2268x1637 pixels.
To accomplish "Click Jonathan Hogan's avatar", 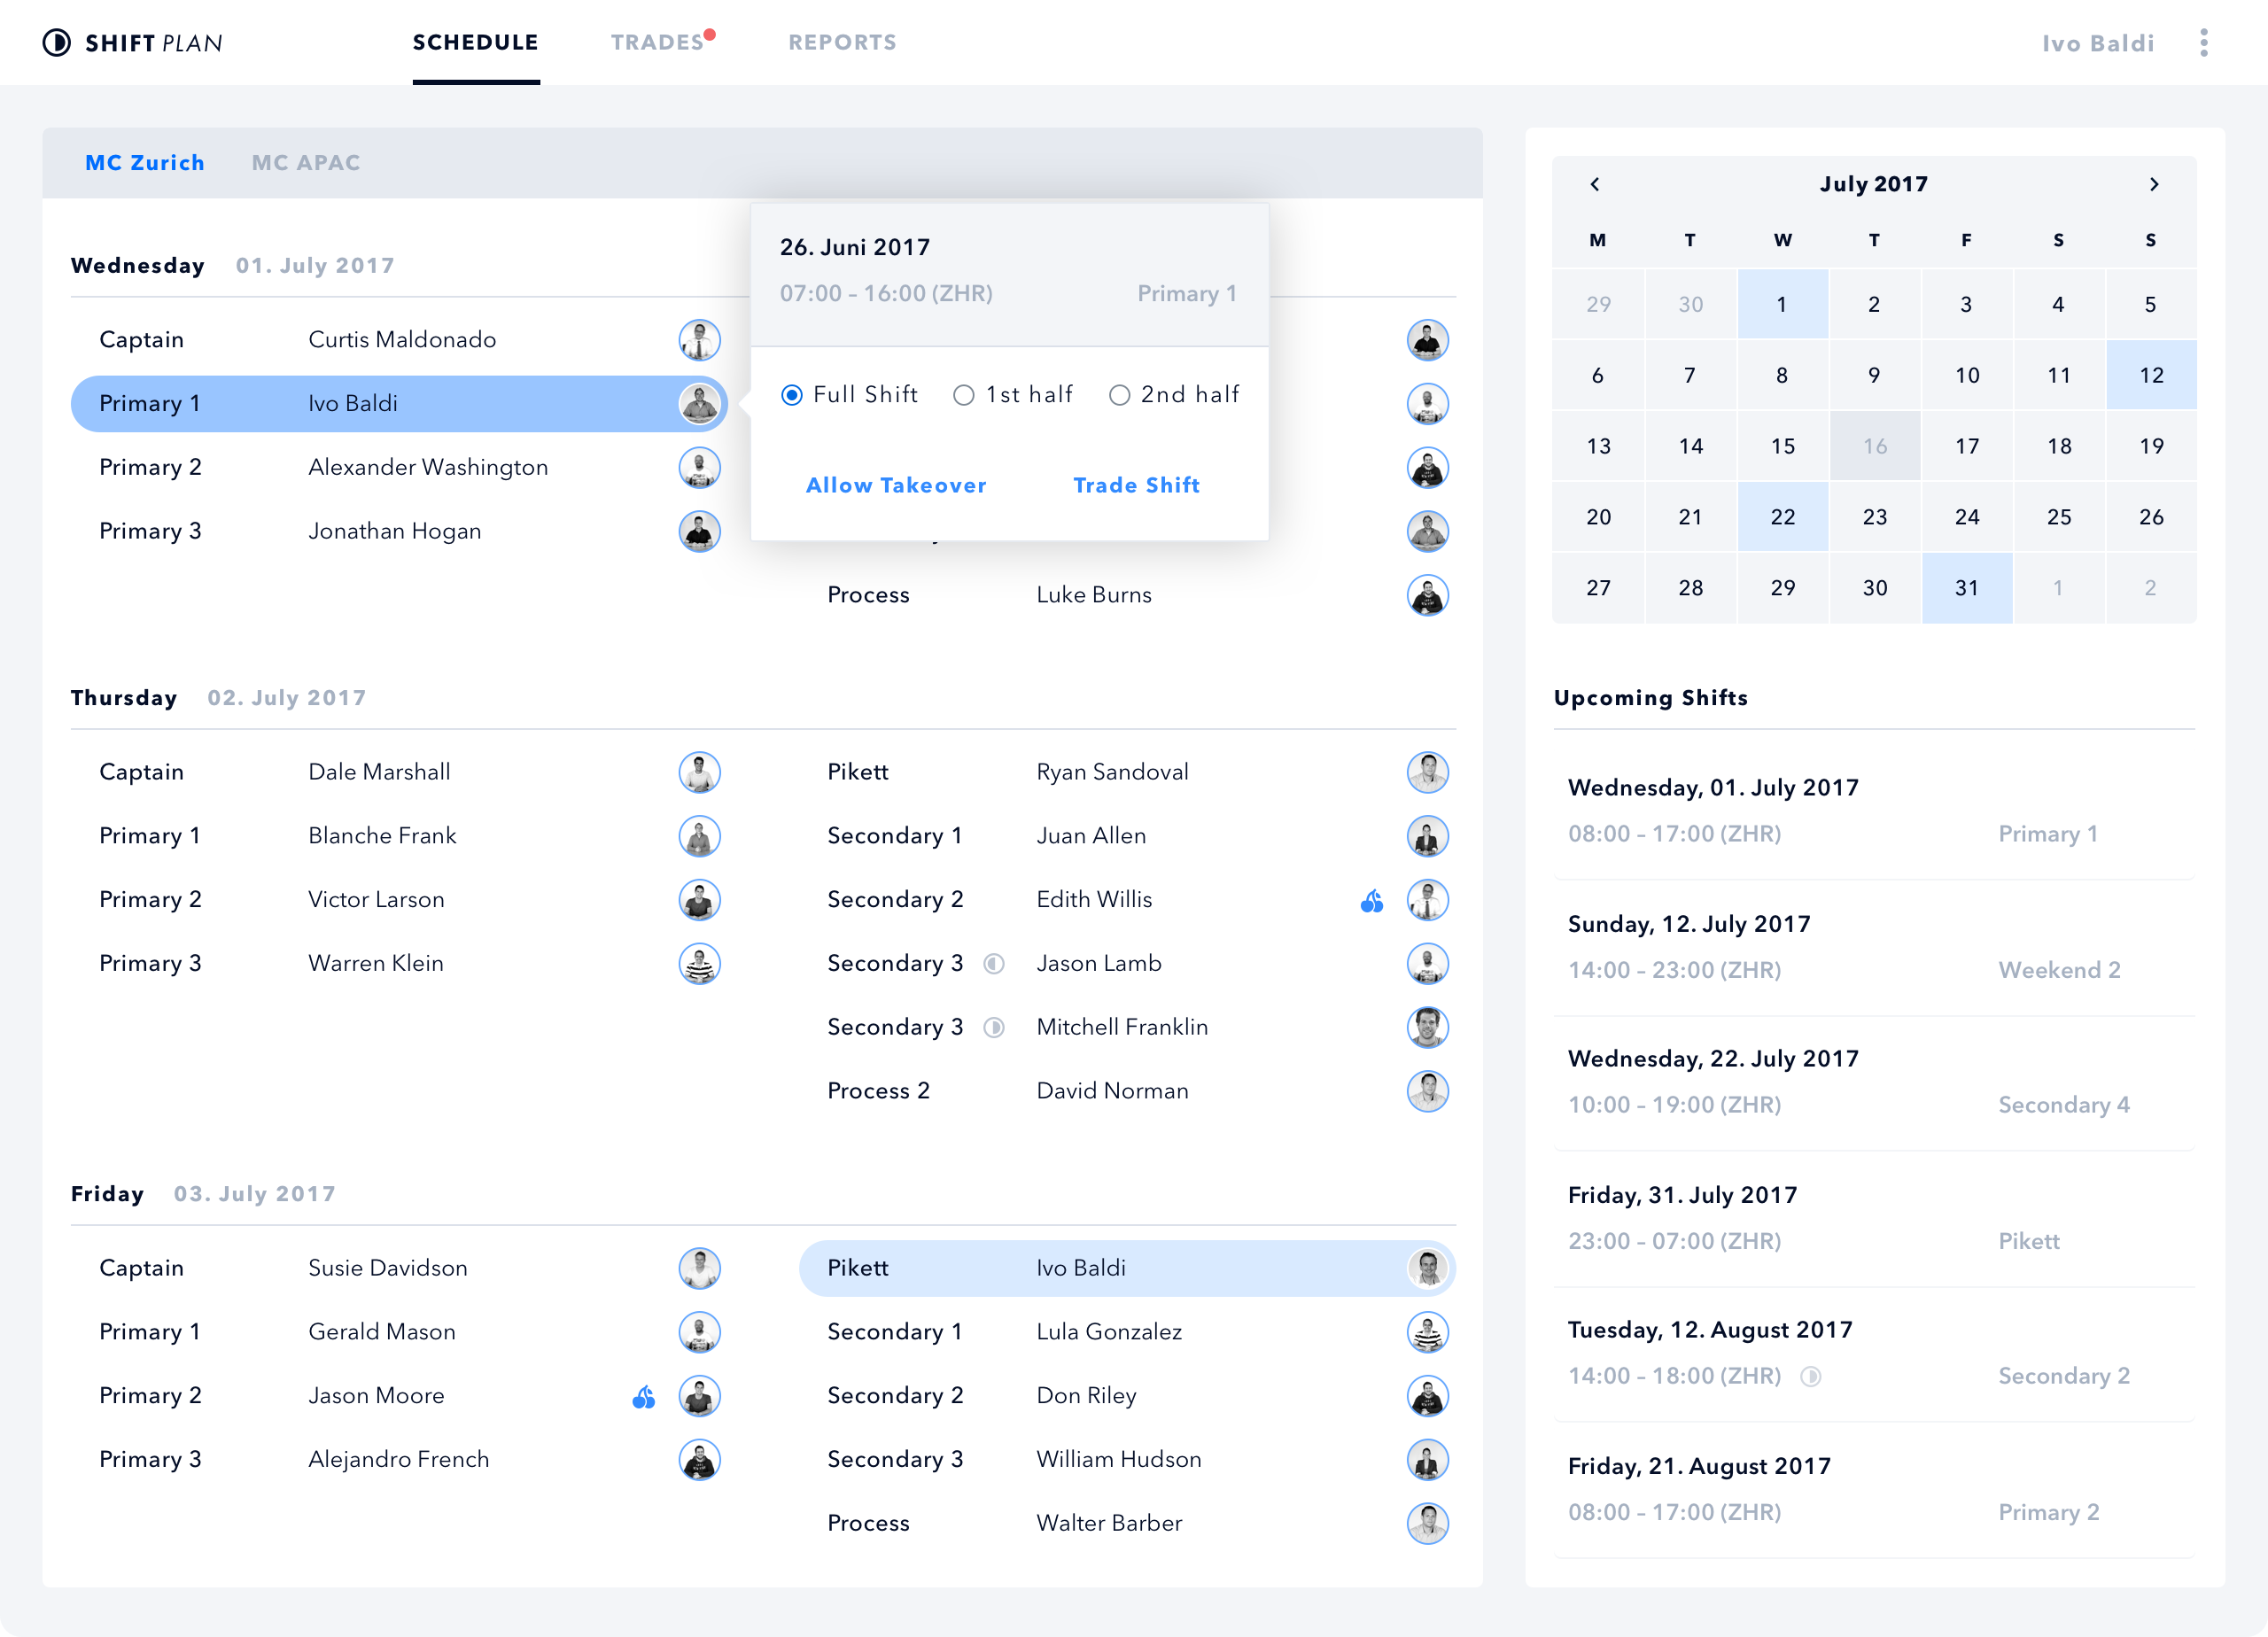I will click(x=699, y=531).
